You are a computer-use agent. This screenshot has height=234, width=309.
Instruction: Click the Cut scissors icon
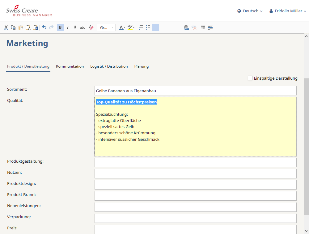click(6, 27)
